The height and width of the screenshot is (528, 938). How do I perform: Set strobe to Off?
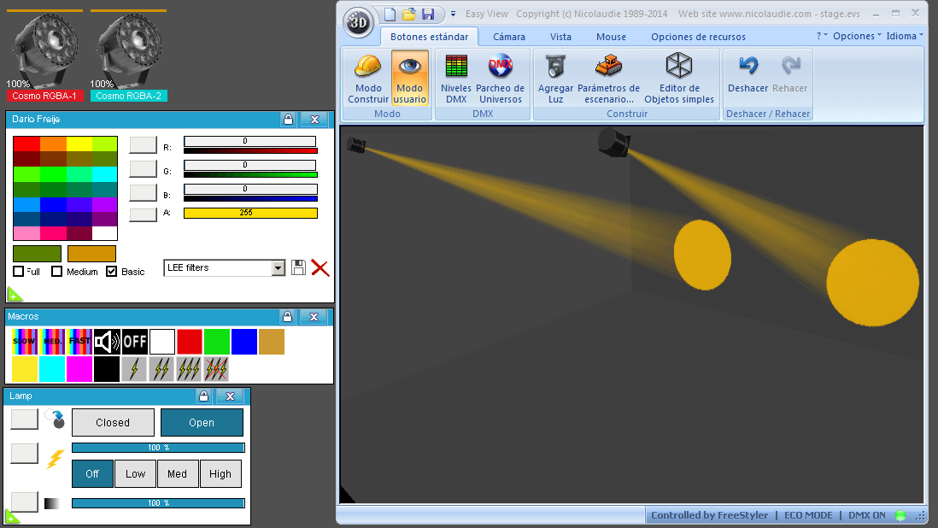point(92,473)
